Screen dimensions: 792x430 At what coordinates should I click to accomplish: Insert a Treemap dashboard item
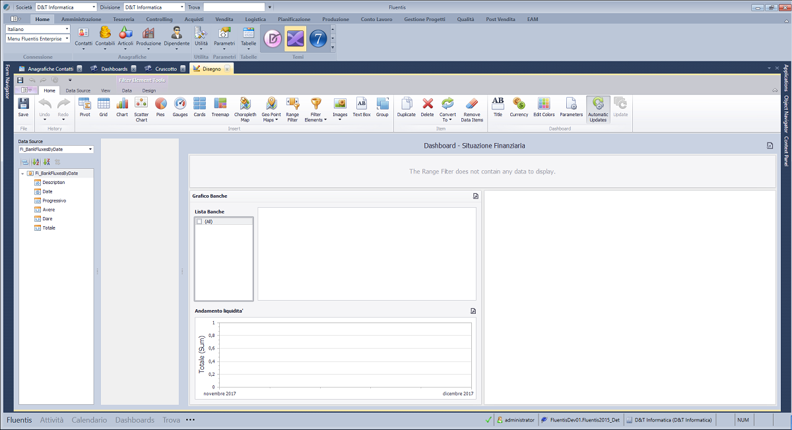[220, 107]
